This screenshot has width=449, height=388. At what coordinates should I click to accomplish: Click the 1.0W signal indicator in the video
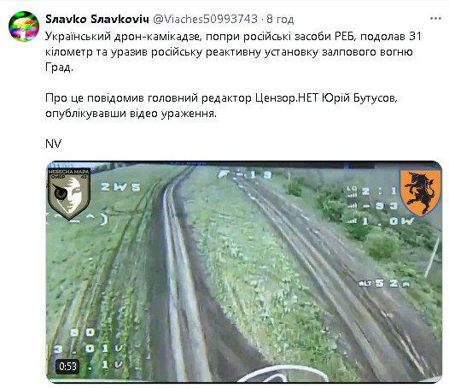point(380,221)
